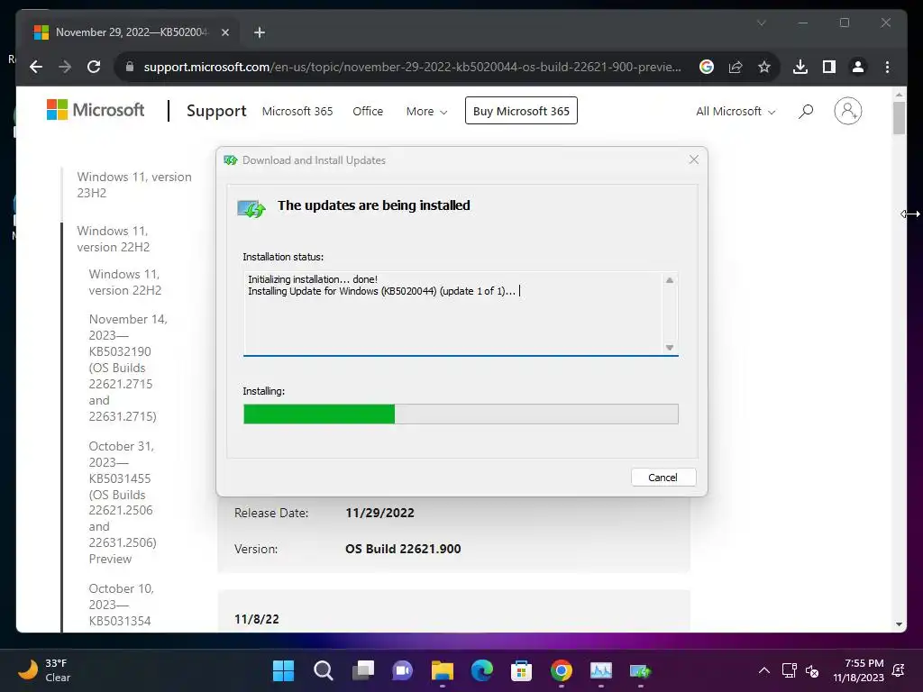Screen dimensions: 923x692
Task: Open the Windows Start menu
Action: [283, 670]
